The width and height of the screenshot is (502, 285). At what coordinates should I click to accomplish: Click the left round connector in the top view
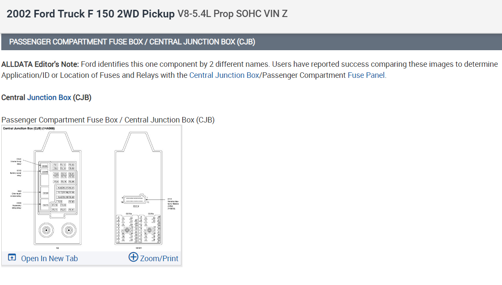45,231
